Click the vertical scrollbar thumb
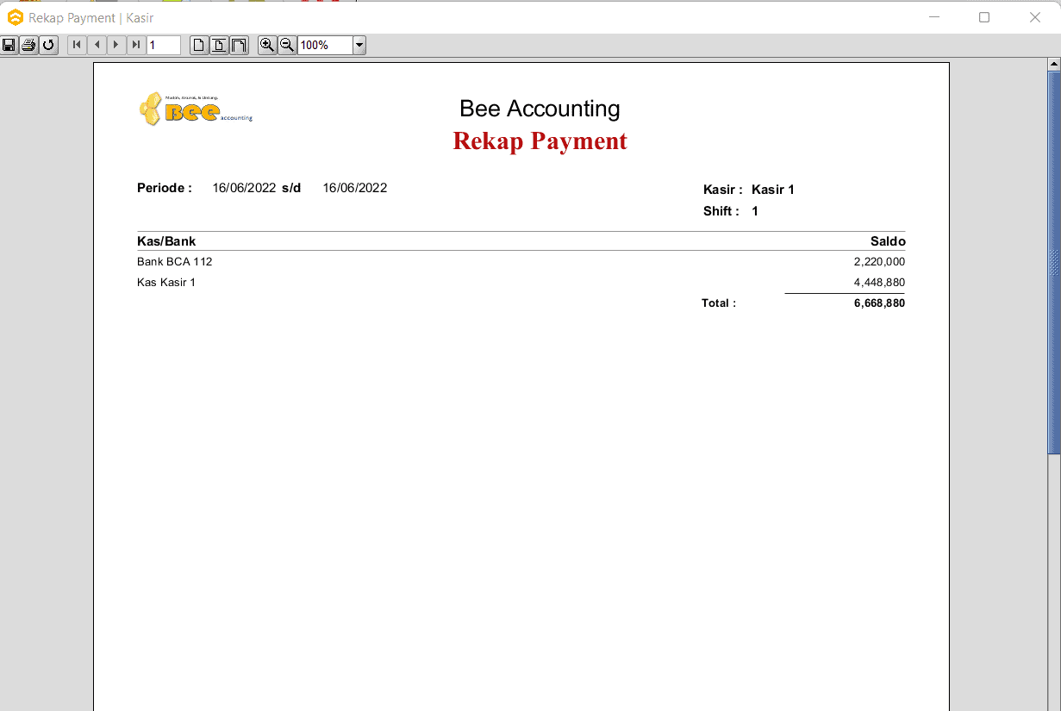The image size is (1061, 711). click(x=1053, y=263)
